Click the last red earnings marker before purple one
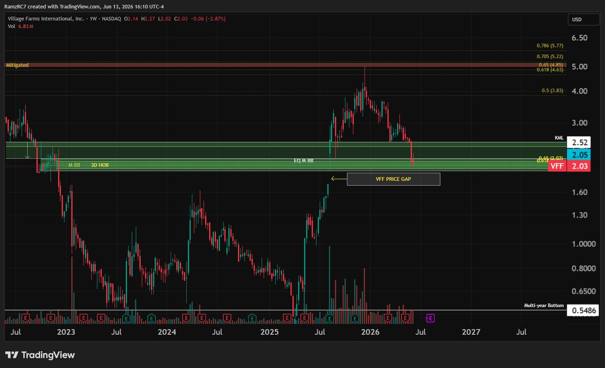 click(406, 318)
